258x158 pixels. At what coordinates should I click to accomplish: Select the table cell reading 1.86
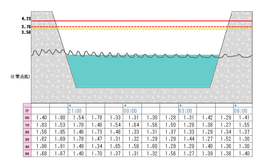click(40, 146)
